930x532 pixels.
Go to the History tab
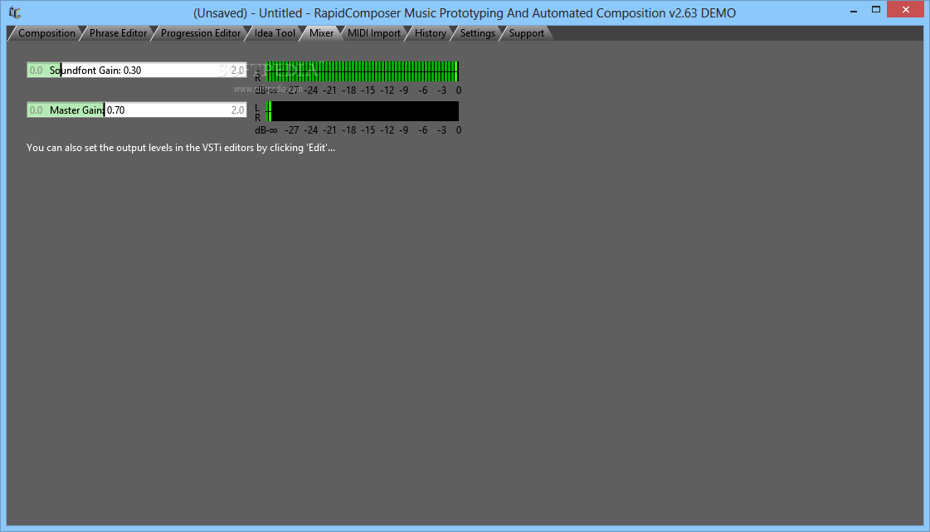click(x=430, y=33)
